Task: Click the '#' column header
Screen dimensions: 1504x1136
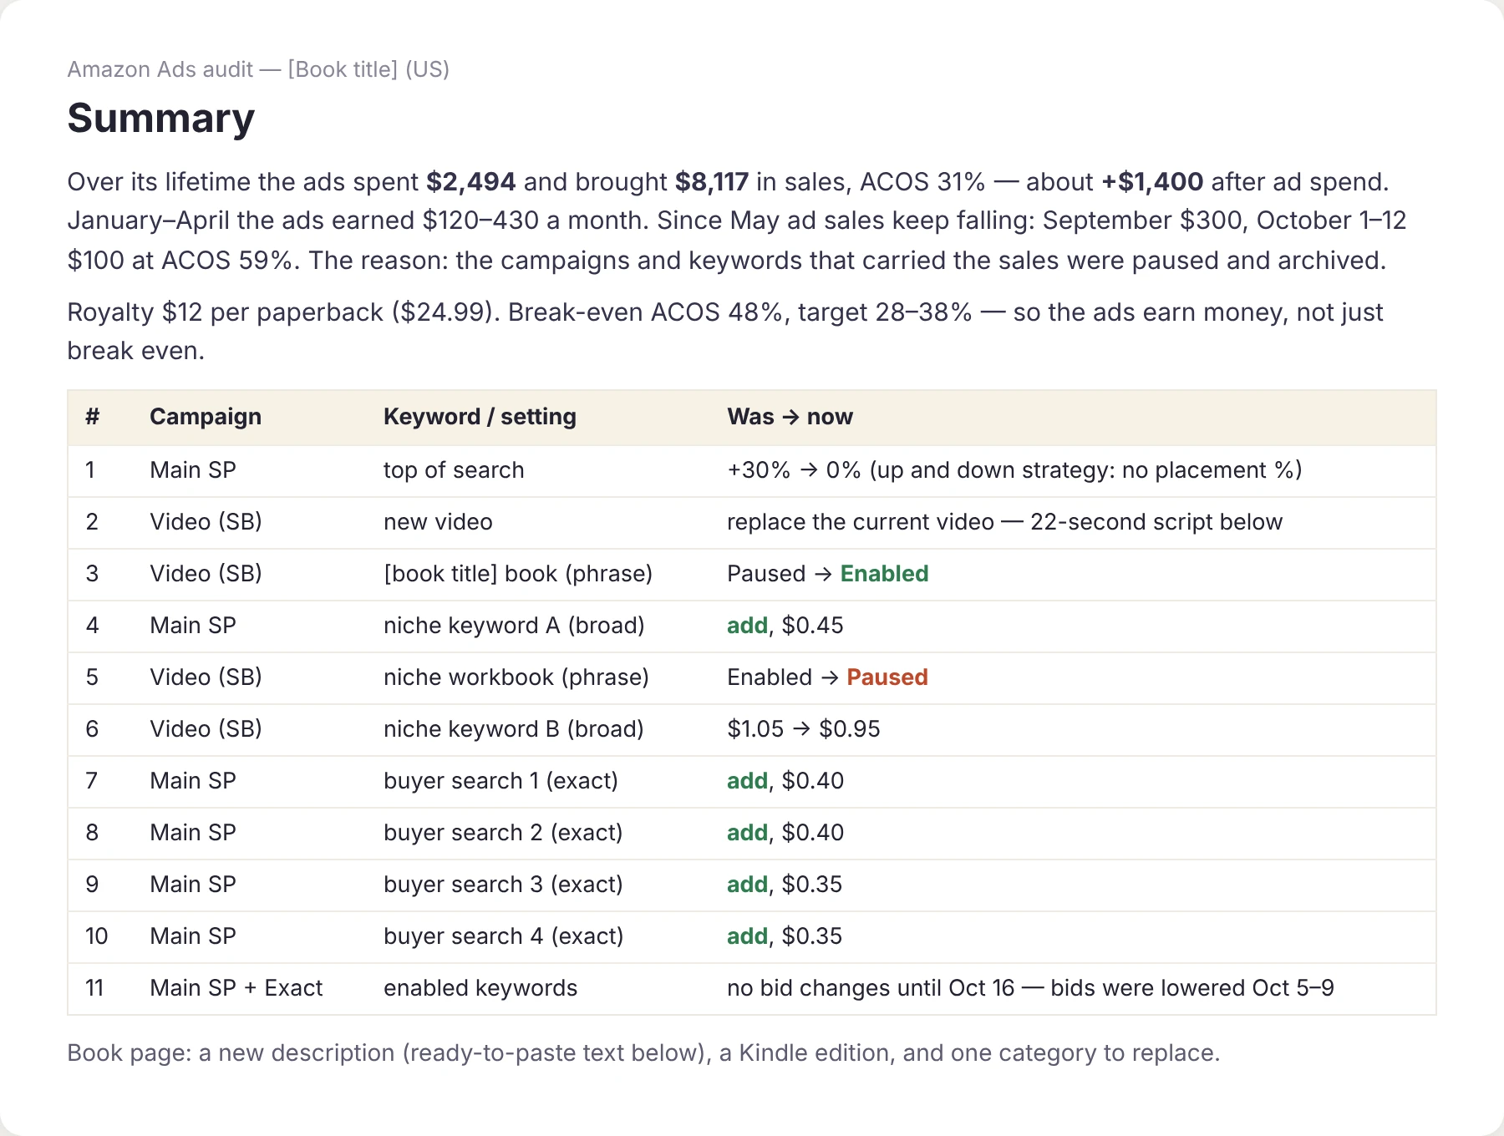Action: pyautogui.click(x=93, y=417)
